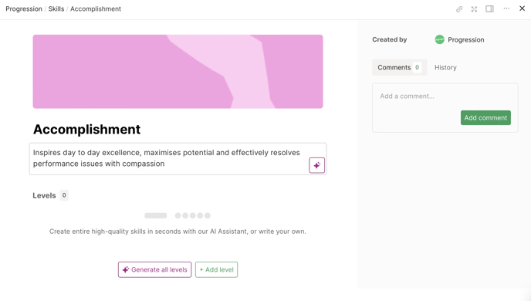The width and height of the screenshot is (531, 301).
Task: Close the Accomplishment skill panel
Action: click(522, 8)
